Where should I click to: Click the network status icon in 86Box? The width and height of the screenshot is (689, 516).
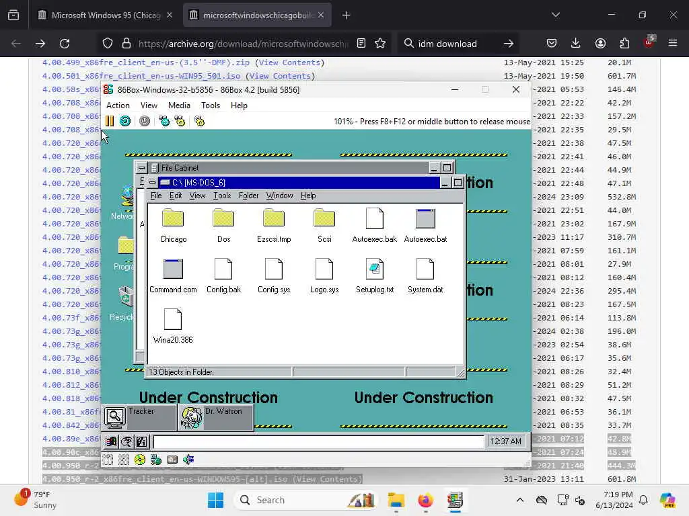[x=156, y=460]
